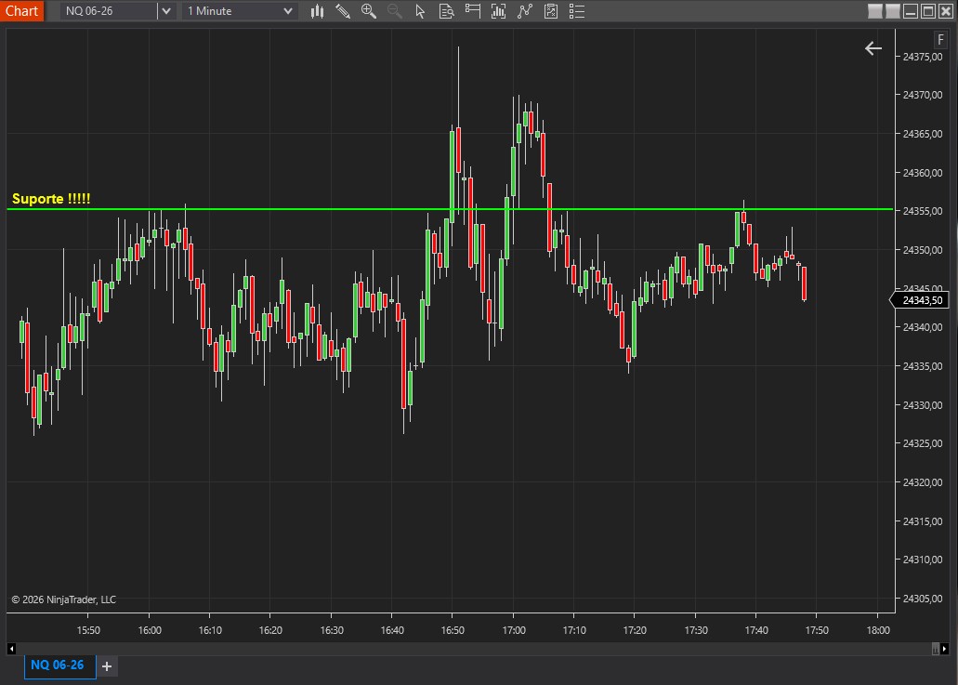Select the NQ 06-26 chart tab
Image resolution: width=958 pixels, height=685 pixels.
[58, 665]
